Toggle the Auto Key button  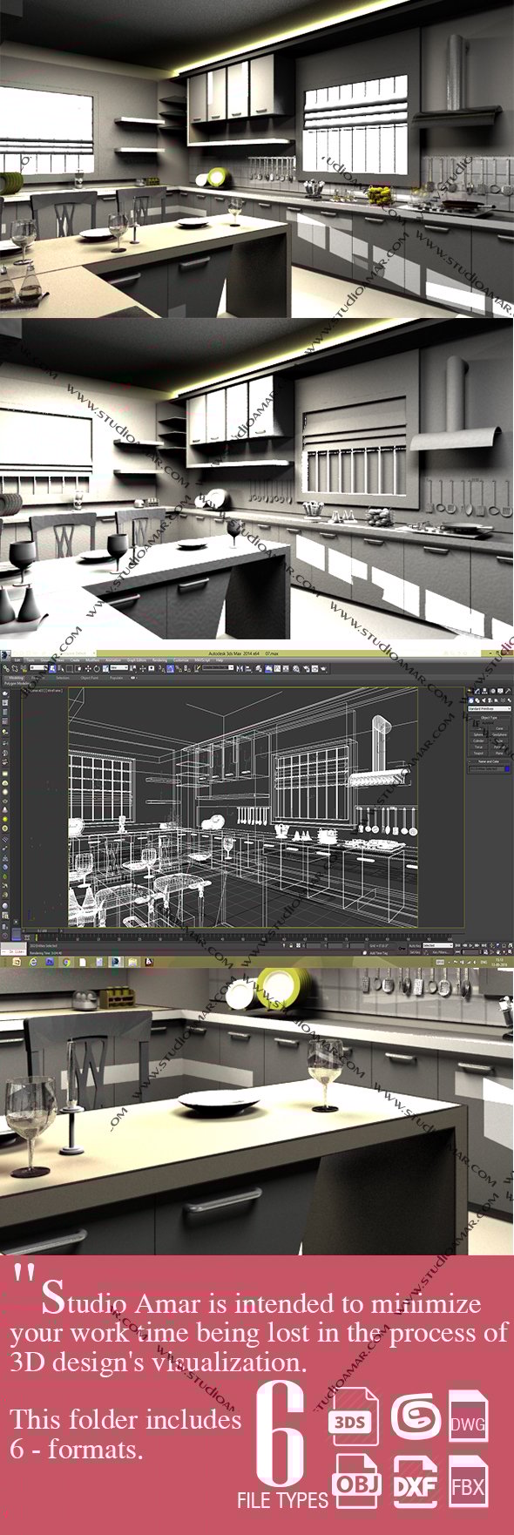(x=414, y=945)
